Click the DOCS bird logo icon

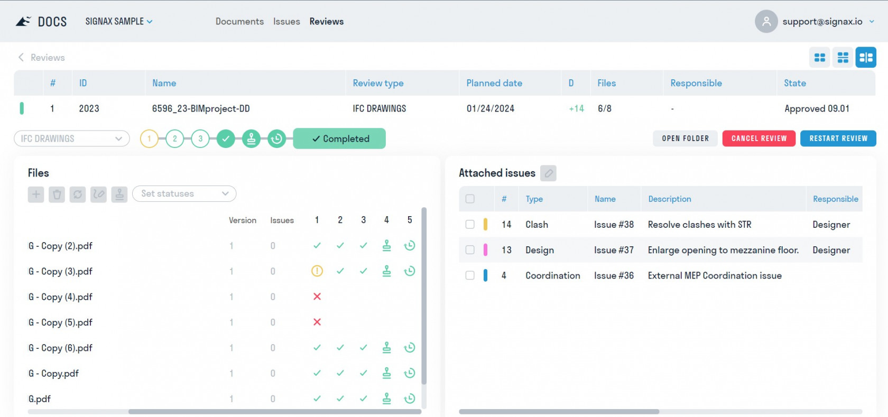(23, 21)
